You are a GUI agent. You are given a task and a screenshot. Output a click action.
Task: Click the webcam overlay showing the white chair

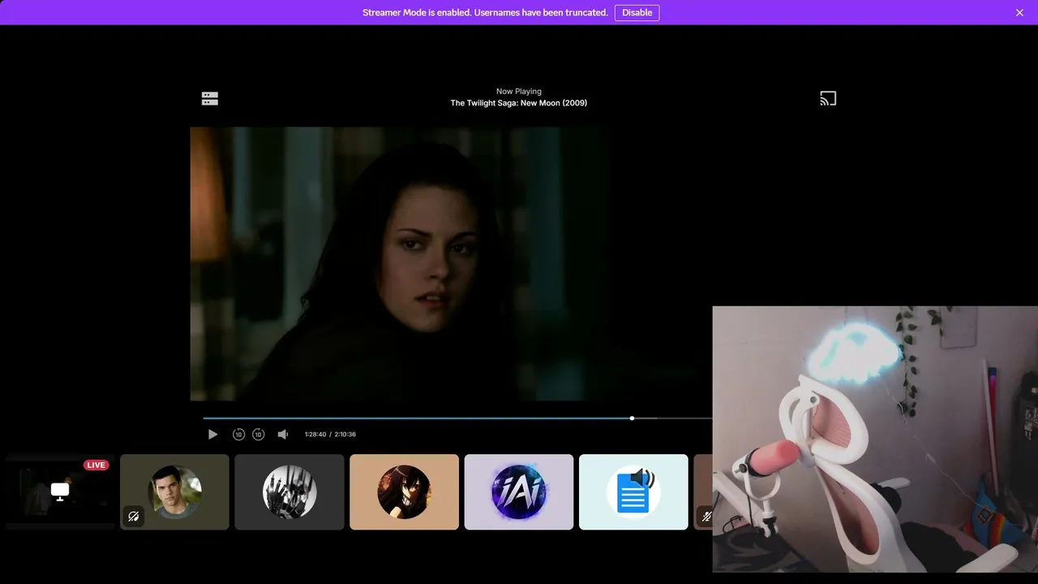(x=875, y=439)
